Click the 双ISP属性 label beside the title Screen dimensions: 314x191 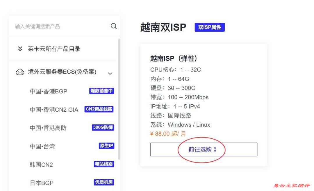(x=210, y=27)
